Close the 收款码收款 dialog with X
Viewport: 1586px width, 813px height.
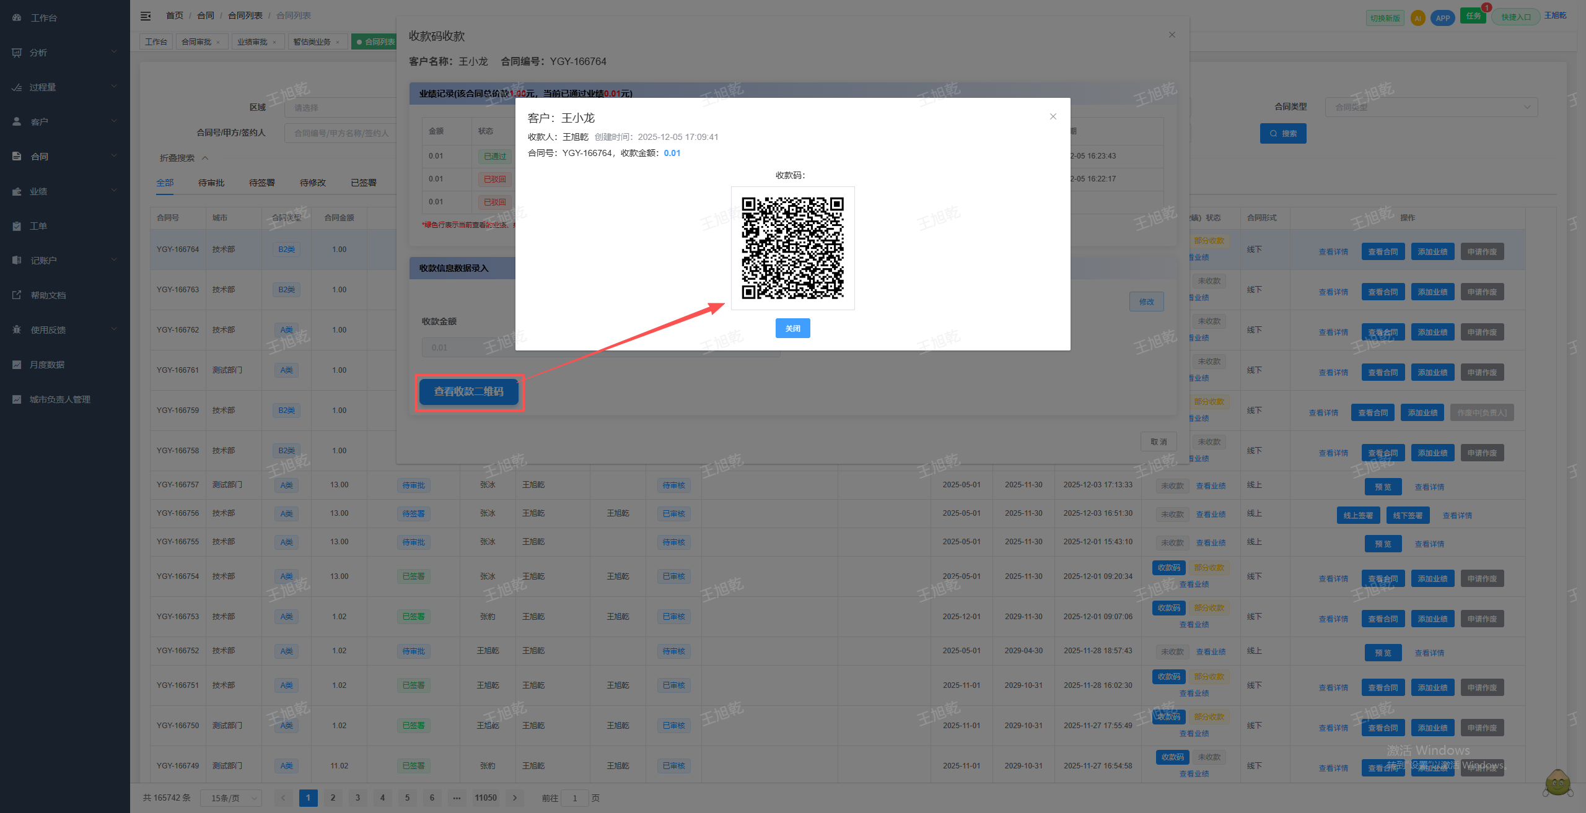1172,35
